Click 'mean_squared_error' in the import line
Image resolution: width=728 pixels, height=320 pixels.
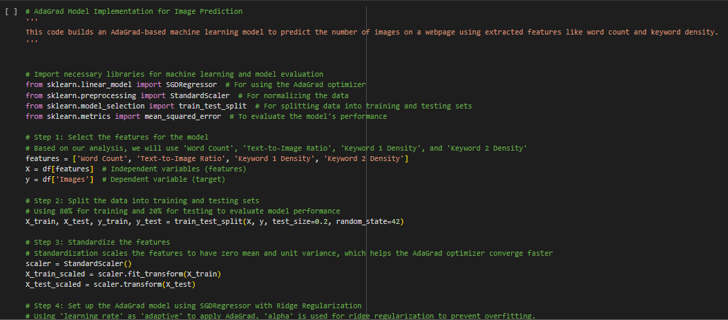point(182,117)
